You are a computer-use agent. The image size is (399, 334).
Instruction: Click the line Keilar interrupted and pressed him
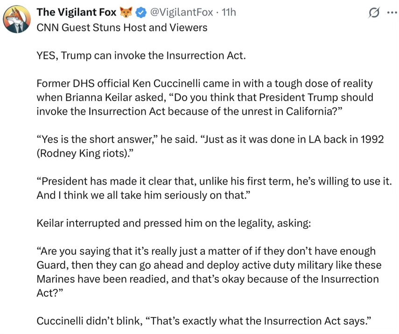point(174,223)
